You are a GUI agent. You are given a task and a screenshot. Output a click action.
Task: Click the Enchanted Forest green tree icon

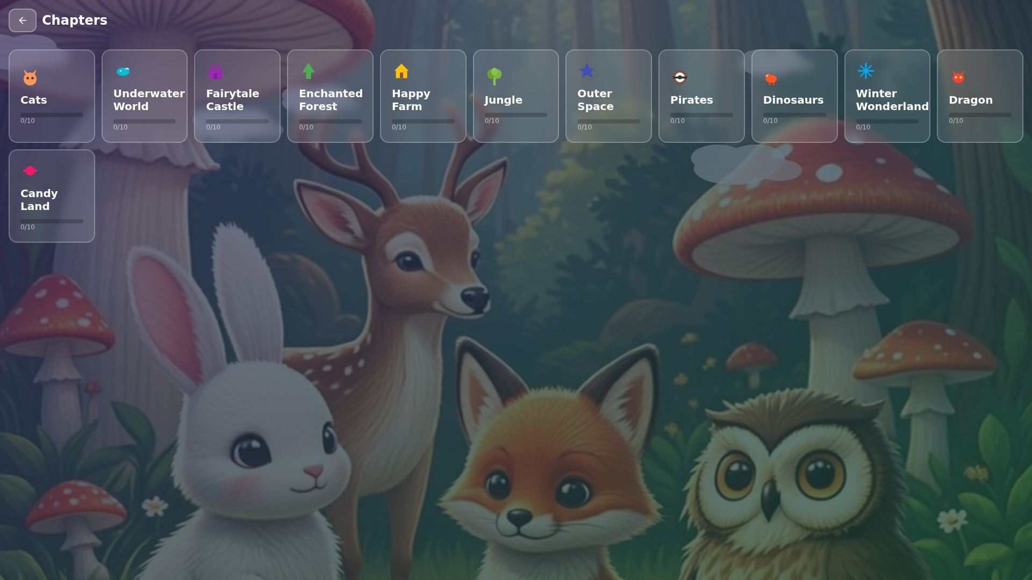click(309, 71)
